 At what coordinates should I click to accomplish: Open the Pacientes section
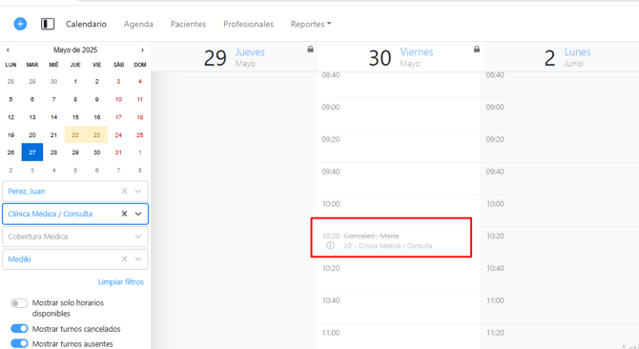pos(188,24)
